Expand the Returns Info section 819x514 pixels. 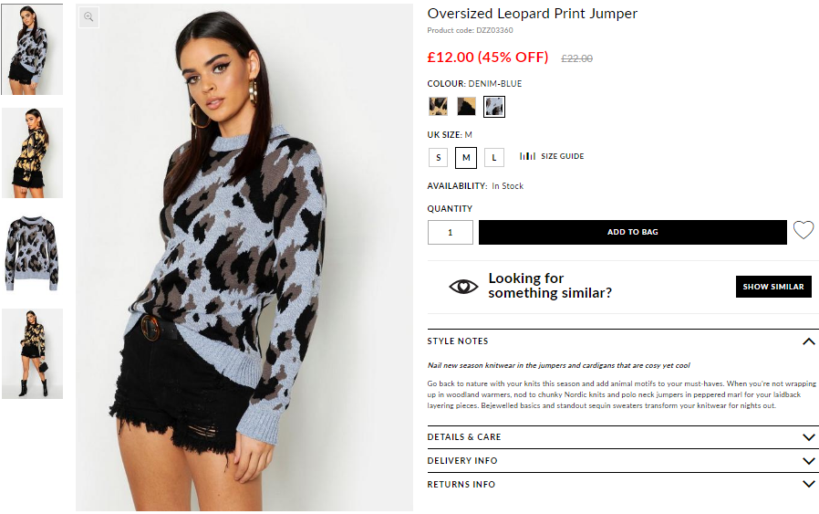point(621,484)
